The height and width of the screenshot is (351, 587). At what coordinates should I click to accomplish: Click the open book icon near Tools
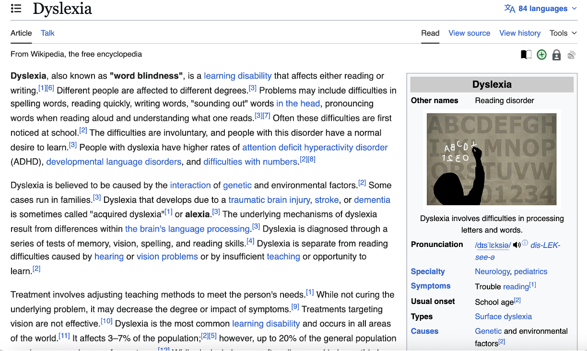(526, 55)
